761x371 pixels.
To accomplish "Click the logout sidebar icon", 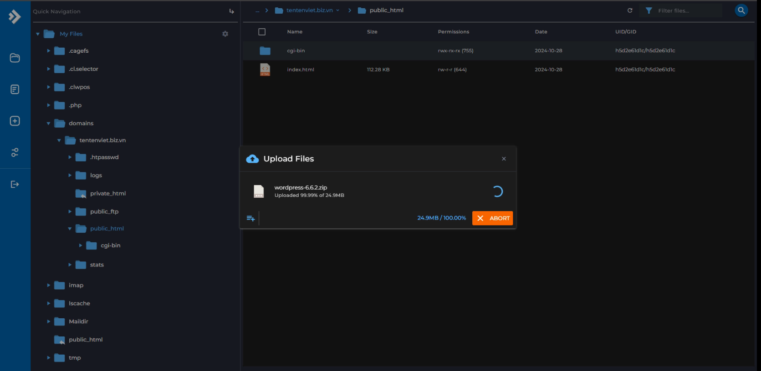I will pos(15,184).
